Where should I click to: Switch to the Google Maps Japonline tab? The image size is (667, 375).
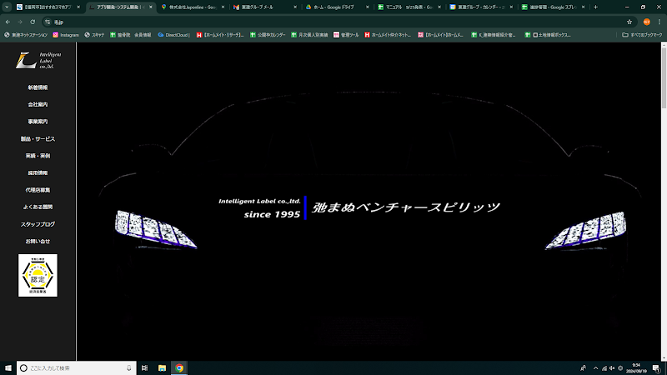[x=193, y=7]
